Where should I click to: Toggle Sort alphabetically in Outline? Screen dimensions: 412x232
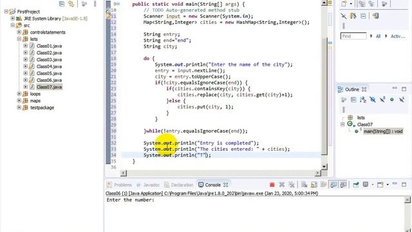point(363,100)
